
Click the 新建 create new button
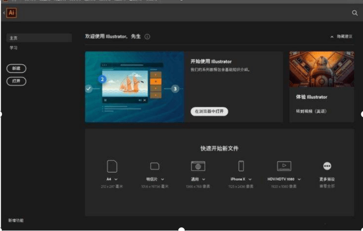click(16, 68)
